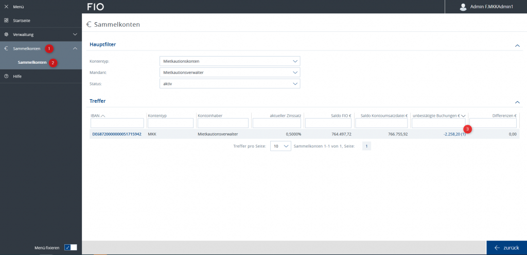
Task: Open the Status dropdown
Action: tap(230, 83)
